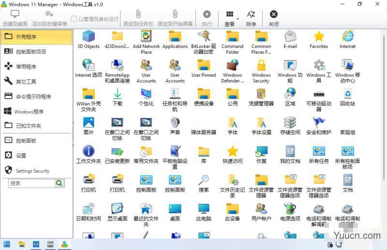Screen dimensions: 387x250
Task: Switch to the 其它工具 sidebar tab
Action: click(x=37, y=81)
